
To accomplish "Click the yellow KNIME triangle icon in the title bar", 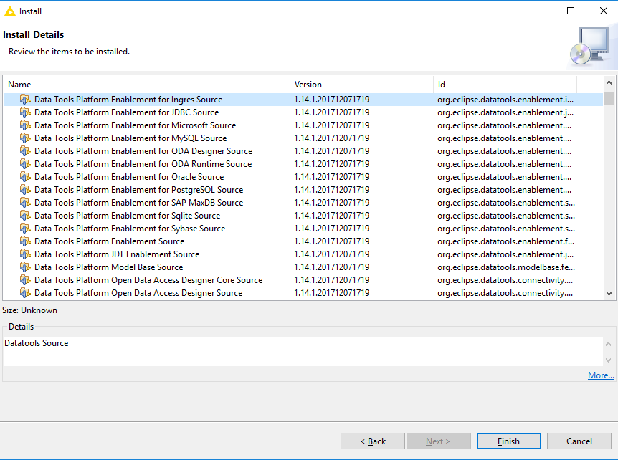I will pos(9,11).
